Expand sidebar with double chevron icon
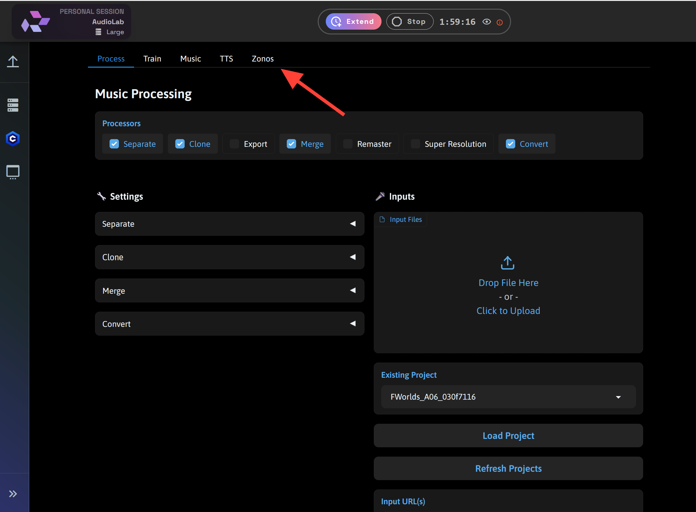 click(x=13, y=494)
